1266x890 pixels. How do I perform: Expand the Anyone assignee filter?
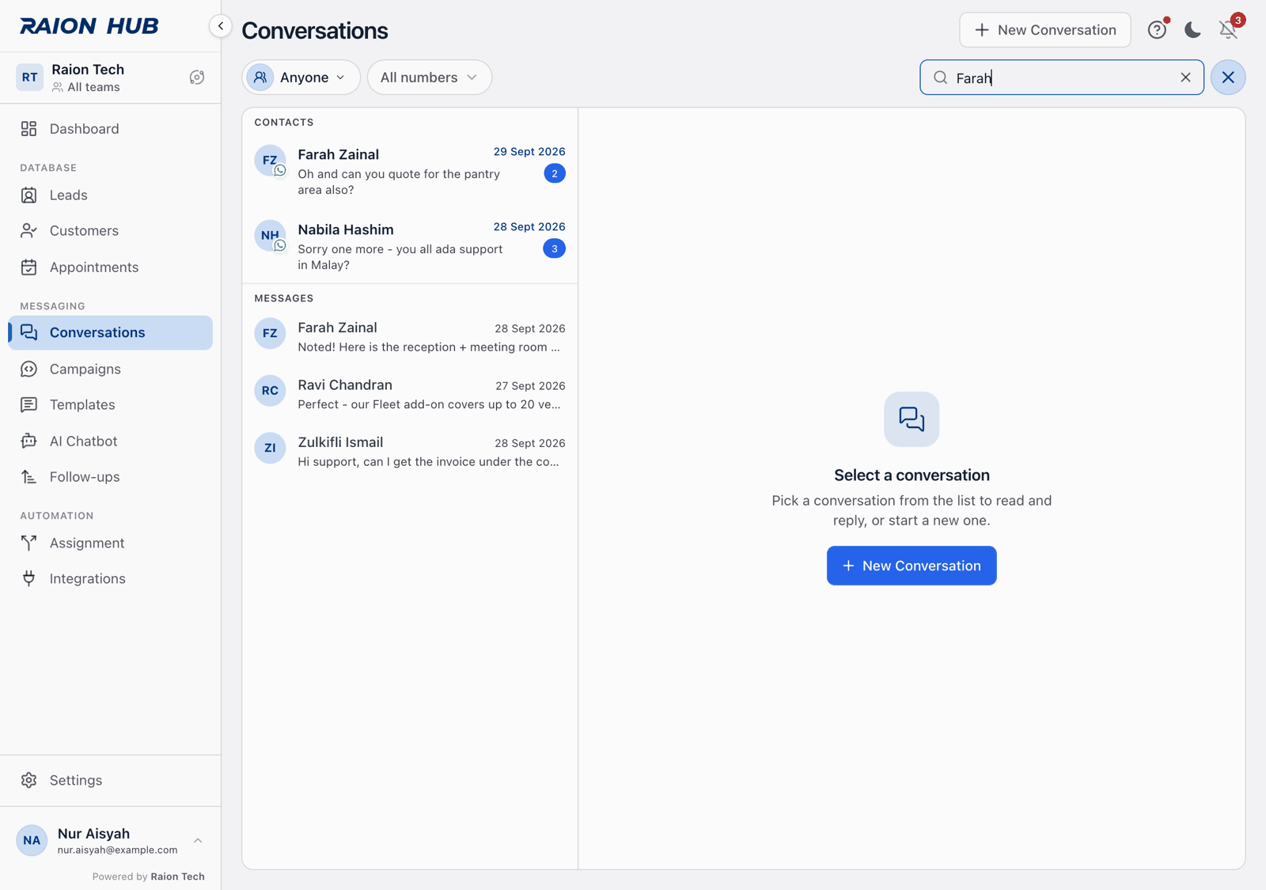(301, 78)
